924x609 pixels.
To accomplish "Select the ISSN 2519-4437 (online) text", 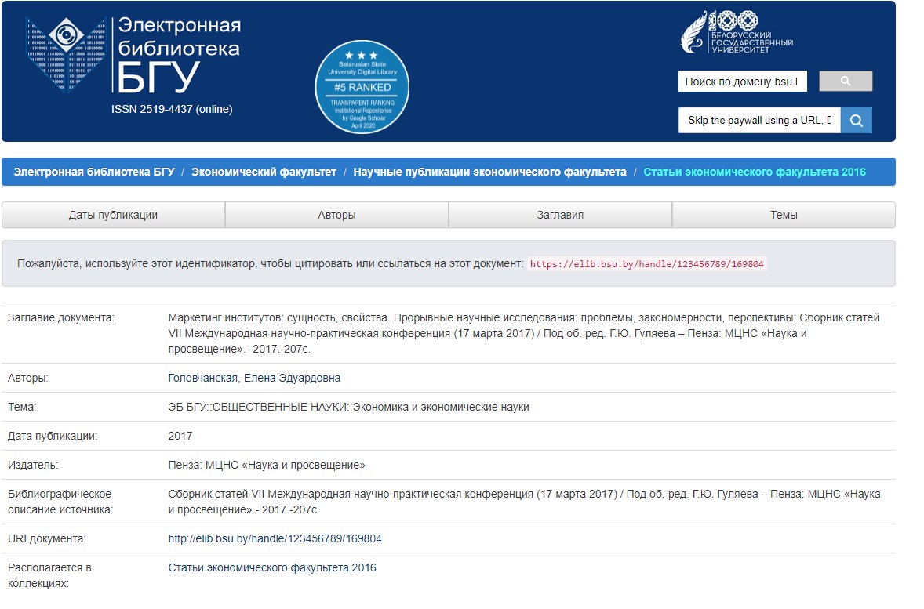I will point(172,109).
